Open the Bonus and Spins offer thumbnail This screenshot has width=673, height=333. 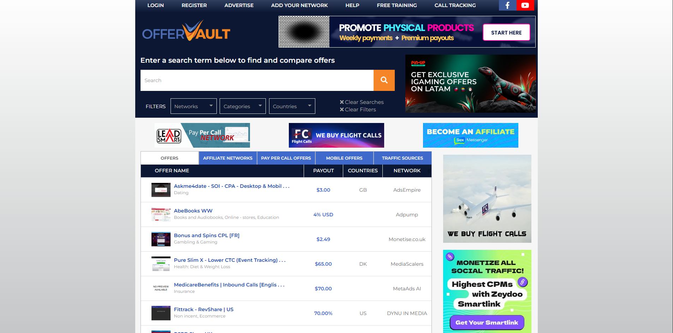161,239
